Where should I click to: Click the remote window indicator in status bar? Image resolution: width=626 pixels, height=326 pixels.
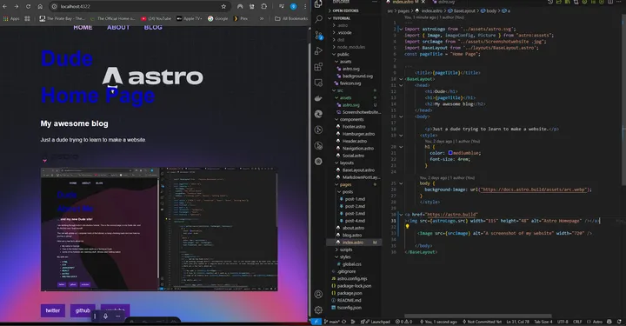316,322
